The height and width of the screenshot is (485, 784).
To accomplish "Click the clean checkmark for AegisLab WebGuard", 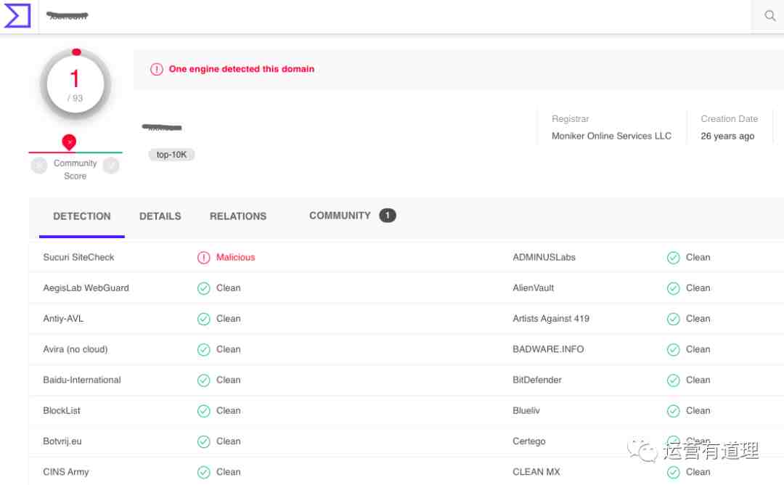I will [x=203, y=288].
